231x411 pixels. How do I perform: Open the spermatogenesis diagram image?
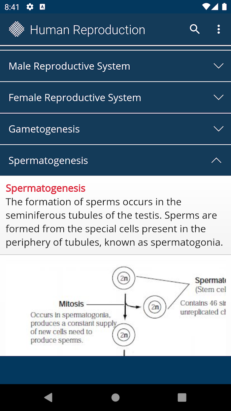pos(115,310)
